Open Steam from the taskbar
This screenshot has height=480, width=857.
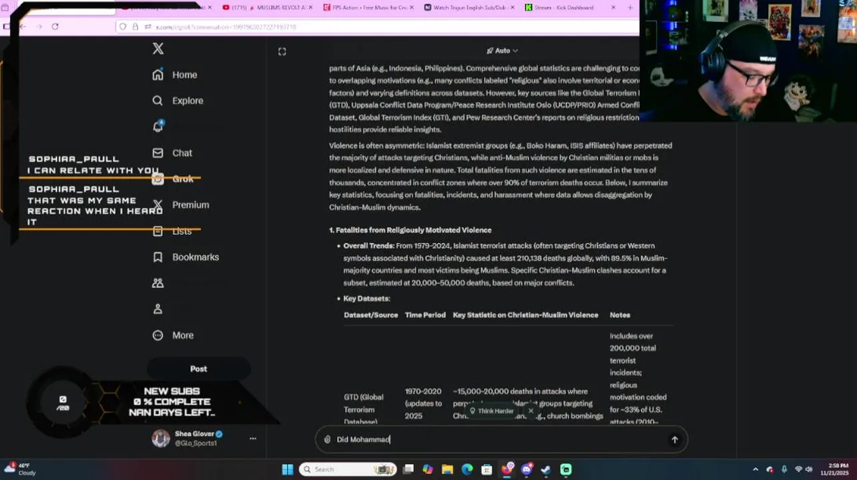(546, 469)
